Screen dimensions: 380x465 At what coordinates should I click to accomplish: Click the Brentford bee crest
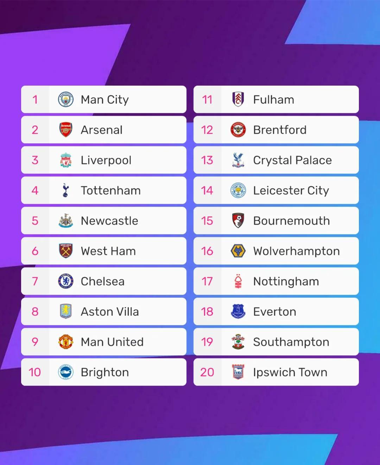click(x=238, y=130)
